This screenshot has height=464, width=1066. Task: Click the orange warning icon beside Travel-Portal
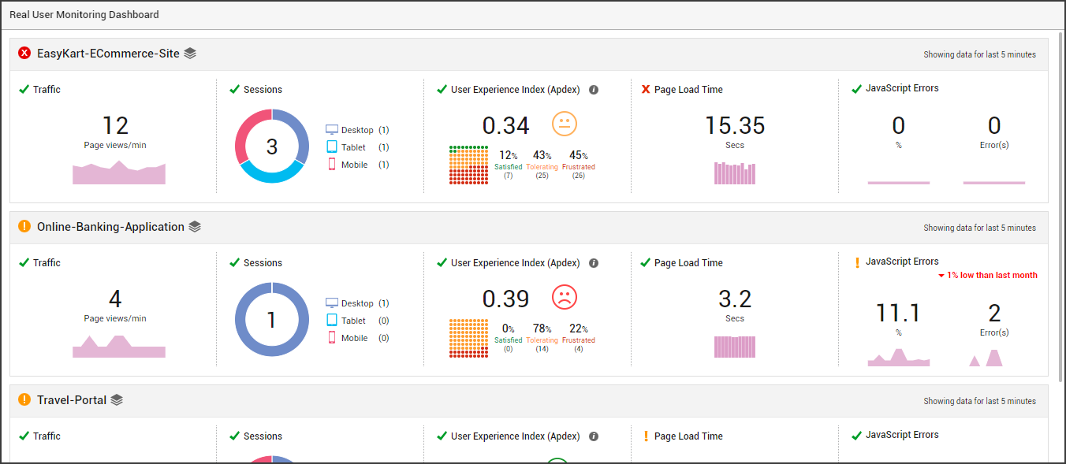coord(24,400)
